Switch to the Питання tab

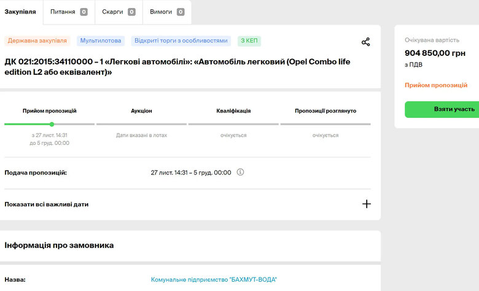pos(68,12)
